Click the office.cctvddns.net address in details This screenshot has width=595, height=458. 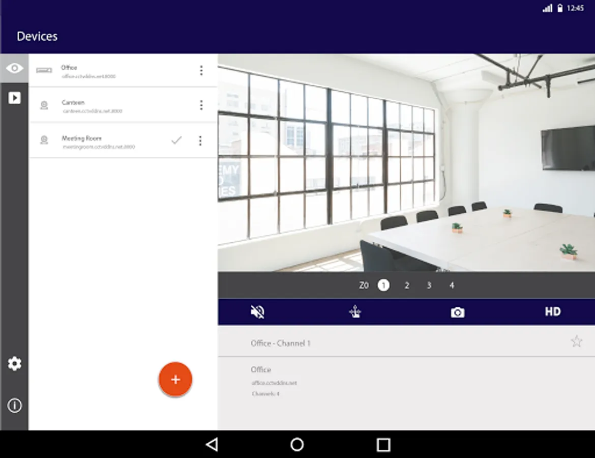point(274,383)
